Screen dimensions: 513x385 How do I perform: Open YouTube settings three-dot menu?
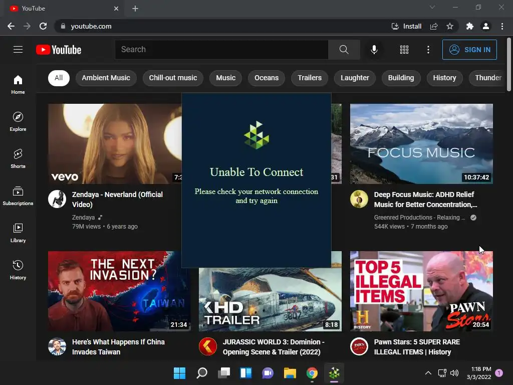[428, 50]
